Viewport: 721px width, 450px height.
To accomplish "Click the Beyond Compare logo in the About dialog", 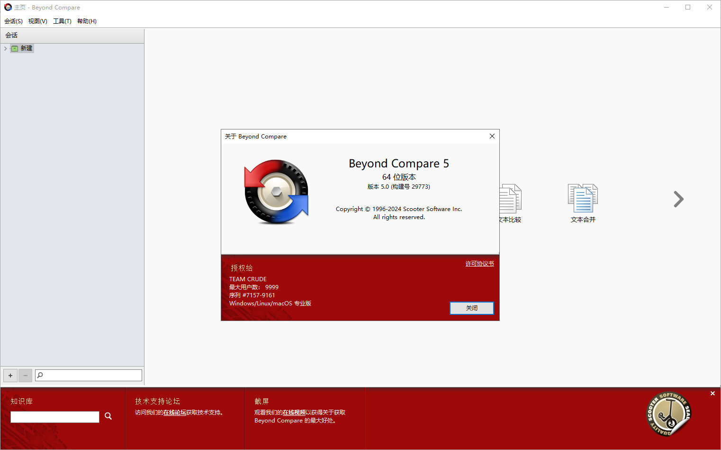I will [276, 192].
